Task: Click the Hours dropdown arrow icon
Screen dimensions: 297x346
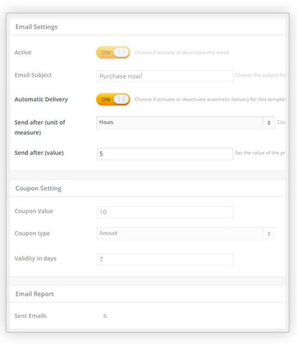Action: (269, 123)
